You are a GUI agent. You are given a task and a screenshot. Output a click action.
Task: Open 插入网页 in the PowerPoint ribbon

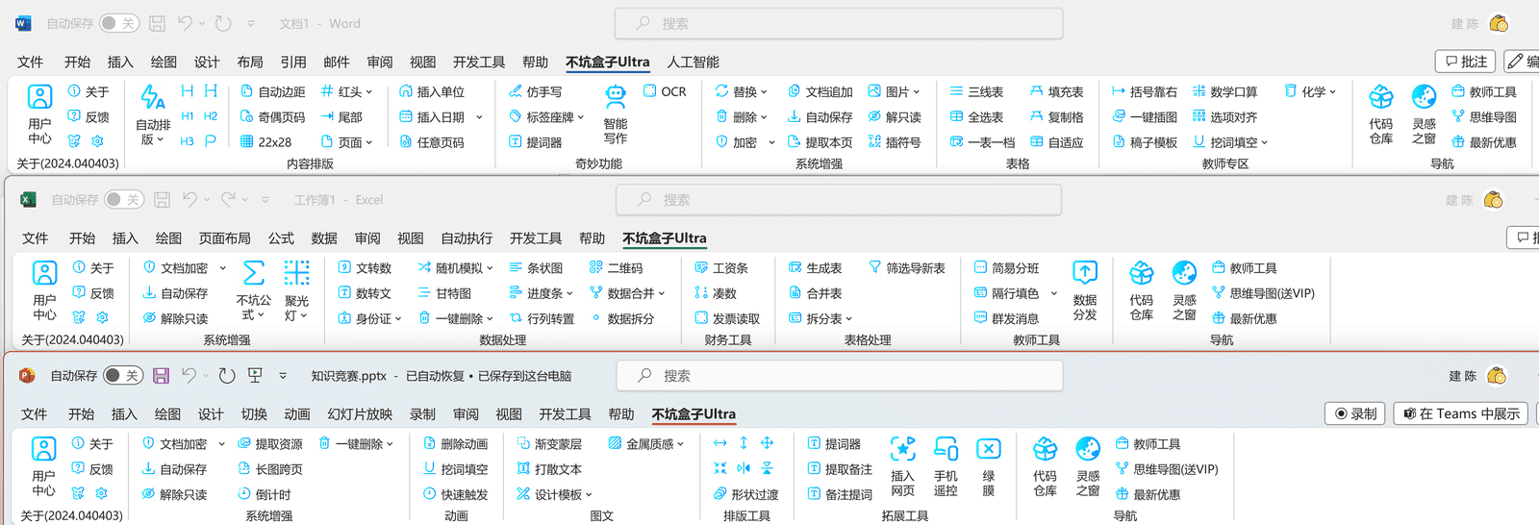tap(902, 466)
